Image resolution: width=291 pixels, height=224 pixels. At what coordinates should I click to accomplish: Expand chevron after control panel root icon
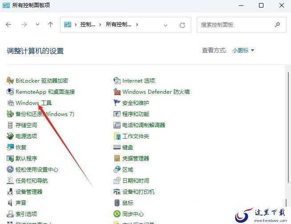(x=76, y=24)
